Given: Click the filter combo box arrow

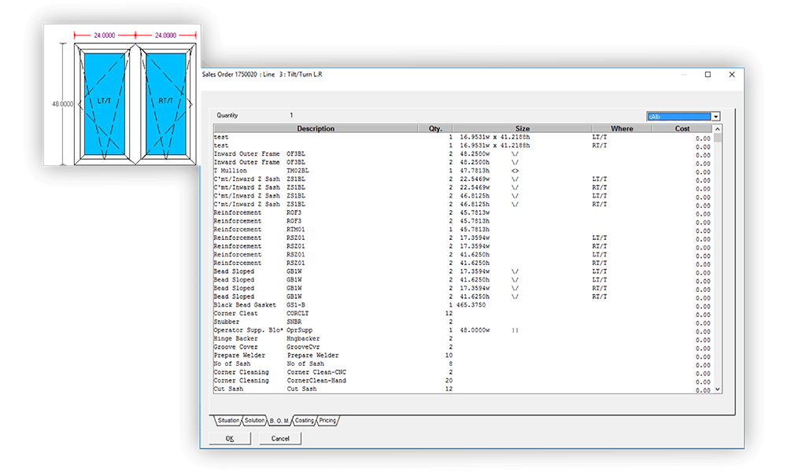Looking at the screenshot, I should [716, 116].
